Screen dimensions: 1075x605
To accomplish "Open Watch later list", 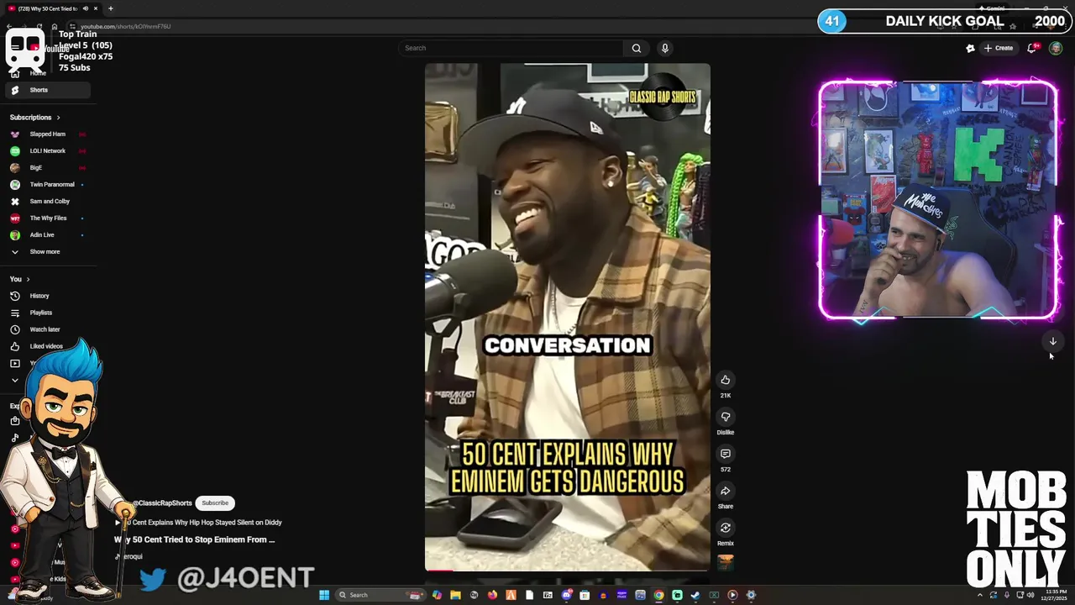I will click(46, 329).
